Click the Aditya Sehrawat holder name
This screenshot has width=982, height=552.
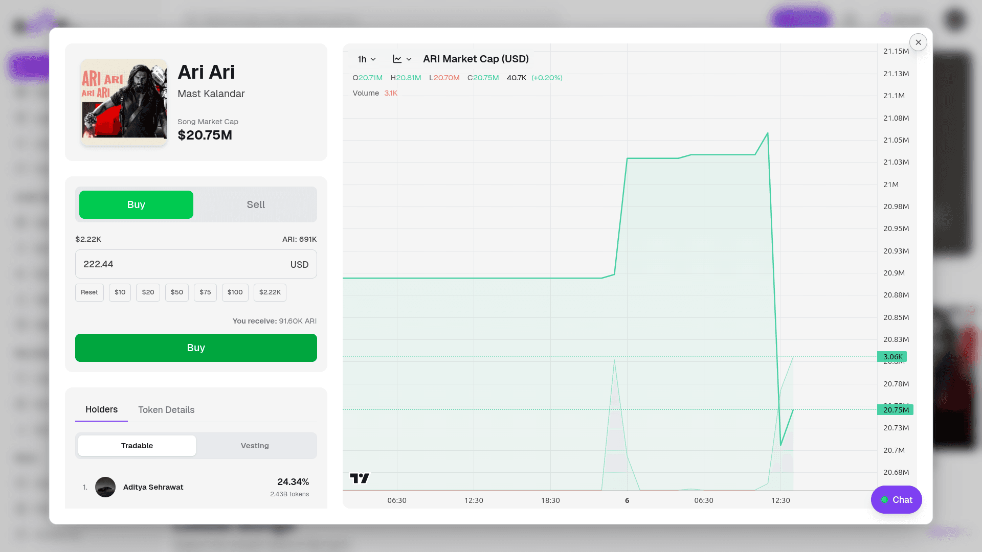[x=153, y=487]
